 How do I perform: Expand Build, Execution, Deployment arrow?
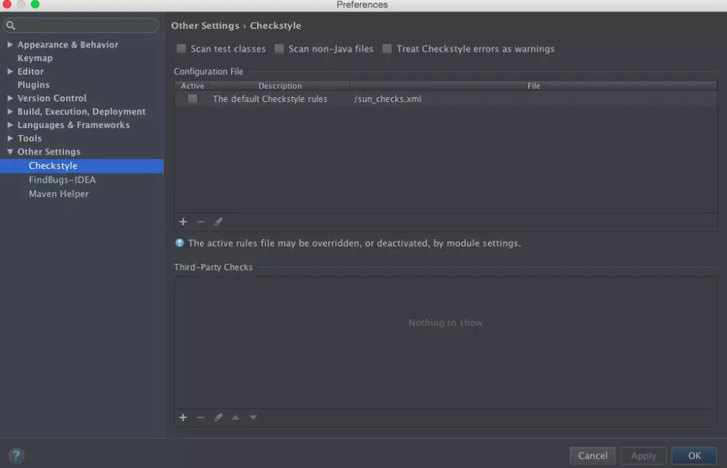coord(10,111)
